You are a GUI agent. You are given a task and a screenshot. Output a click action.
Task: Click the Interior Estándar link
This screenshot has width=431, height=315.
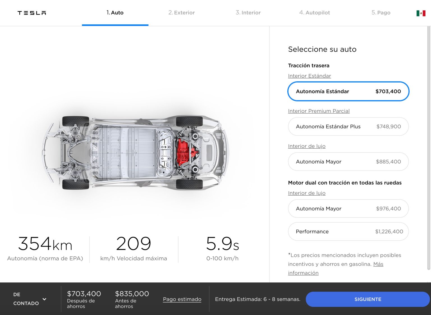[x=310, y=76]
